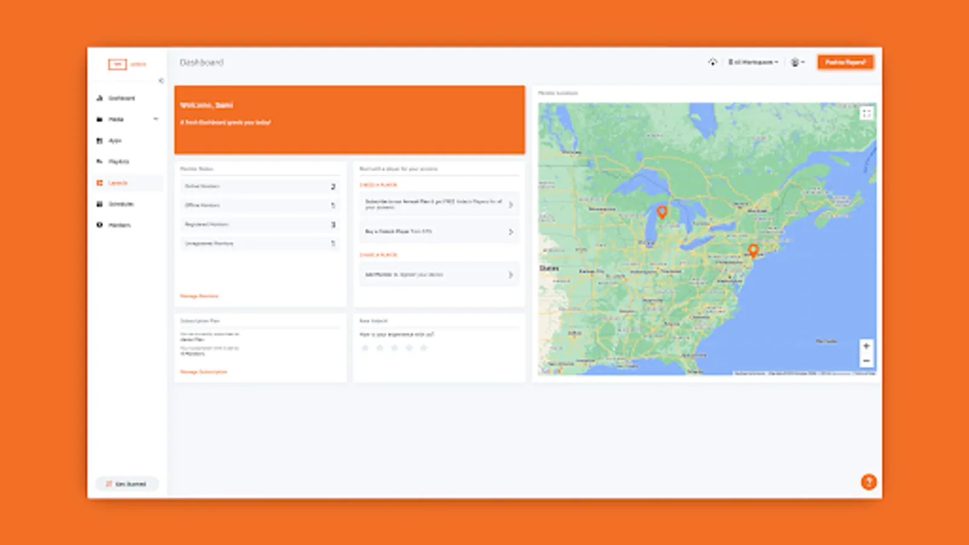Image resolution: width=969 pixels, height=545 pixels.
Task: Select the Unregistered Monitors row
Action: 260,243
